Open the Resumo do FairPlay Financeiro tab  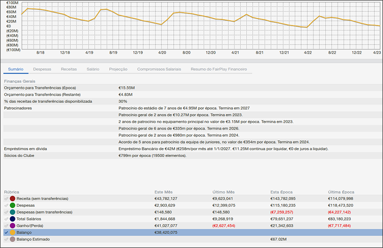click(x=218, y=69)
